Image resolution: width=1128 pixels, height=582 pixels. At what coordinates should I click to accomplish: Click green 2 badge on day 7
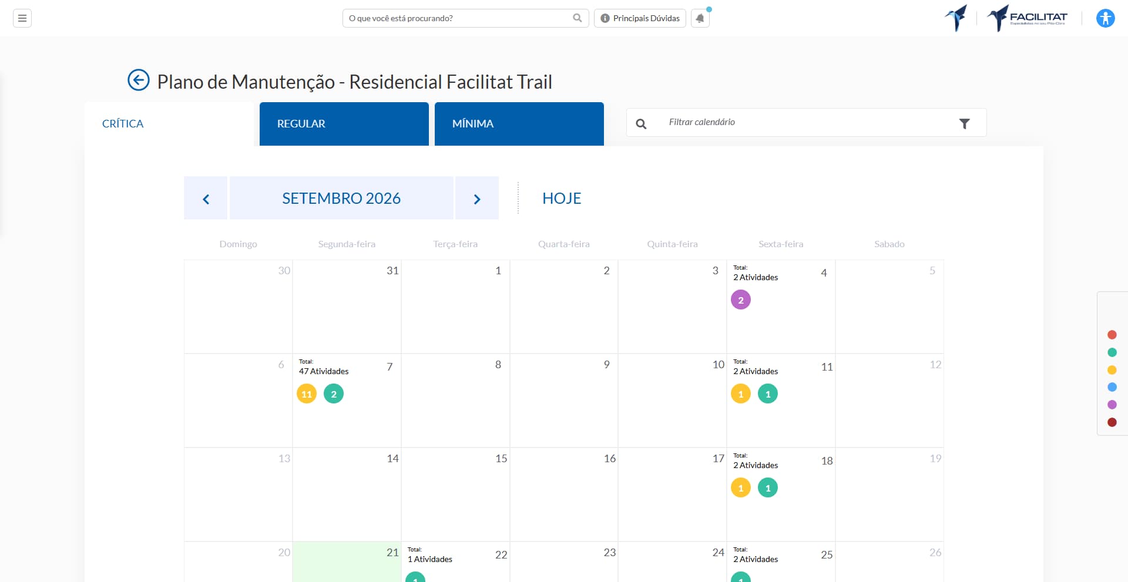click(x=334, y=394)
